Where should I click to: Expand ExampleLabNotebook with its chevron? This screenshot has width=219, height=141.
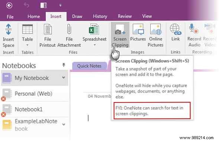[64, 124]
